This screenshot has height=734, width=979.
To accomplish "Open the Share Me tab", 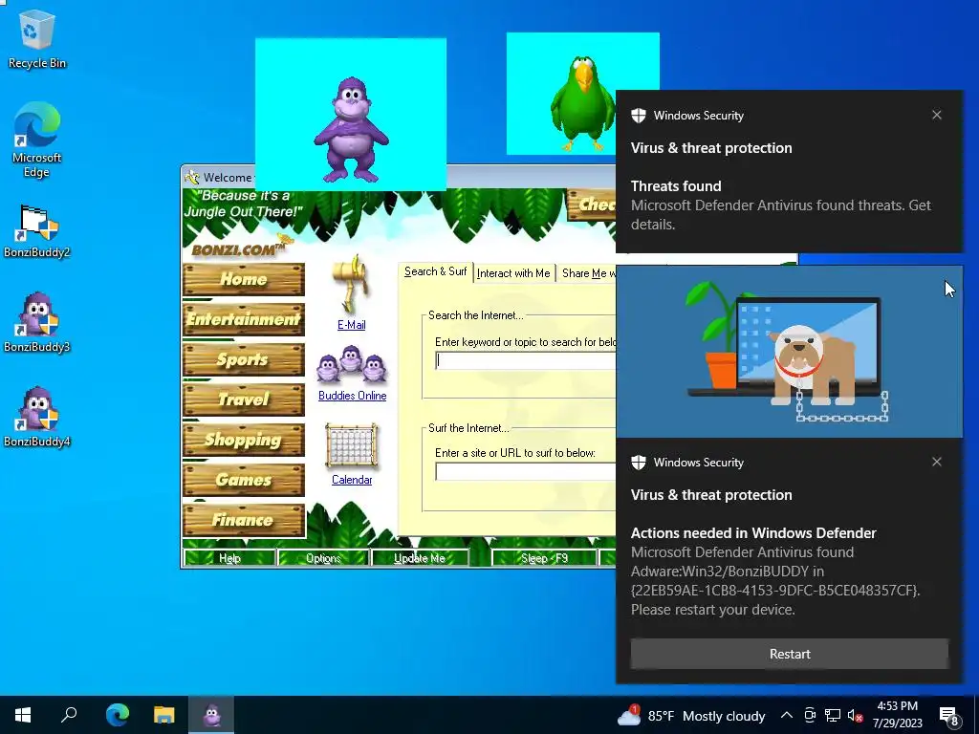I will tap(586, 273).
